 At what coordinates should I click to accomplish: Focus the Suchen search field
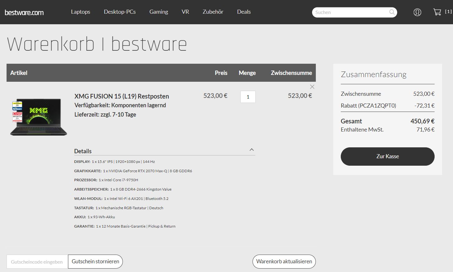pyautogui.click(x=354, y=12)
